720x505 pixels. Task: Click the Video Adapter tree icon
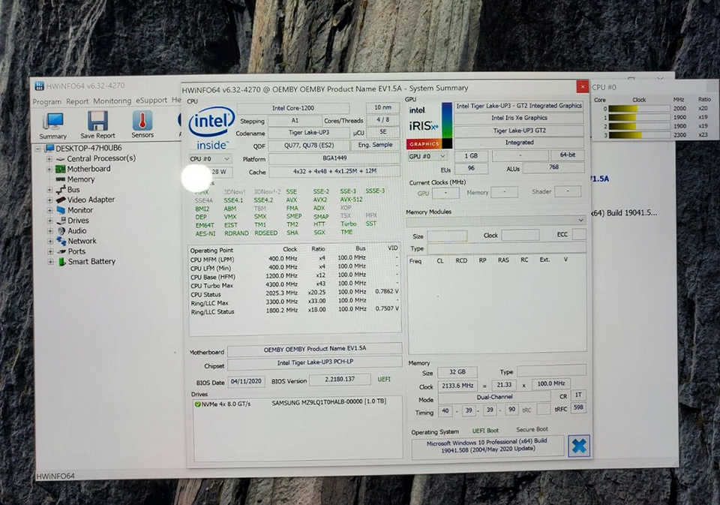tap(61, 200)
